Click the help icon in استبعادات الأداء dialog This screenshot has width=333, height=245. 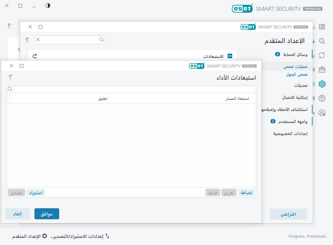tap(10, 77)
